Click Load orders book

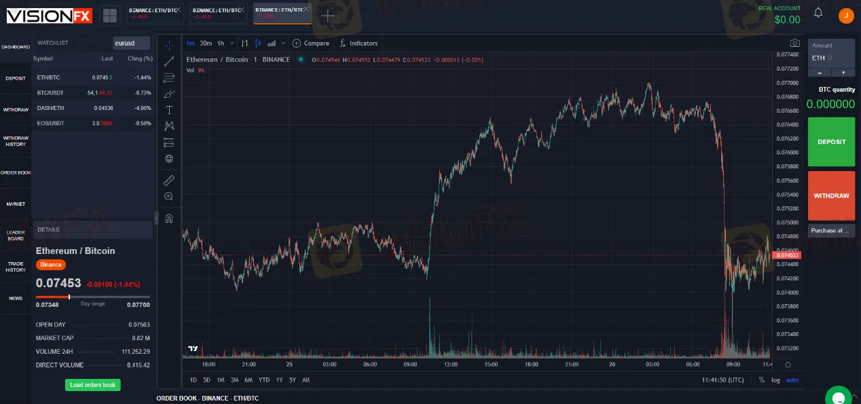pos(92,385)
